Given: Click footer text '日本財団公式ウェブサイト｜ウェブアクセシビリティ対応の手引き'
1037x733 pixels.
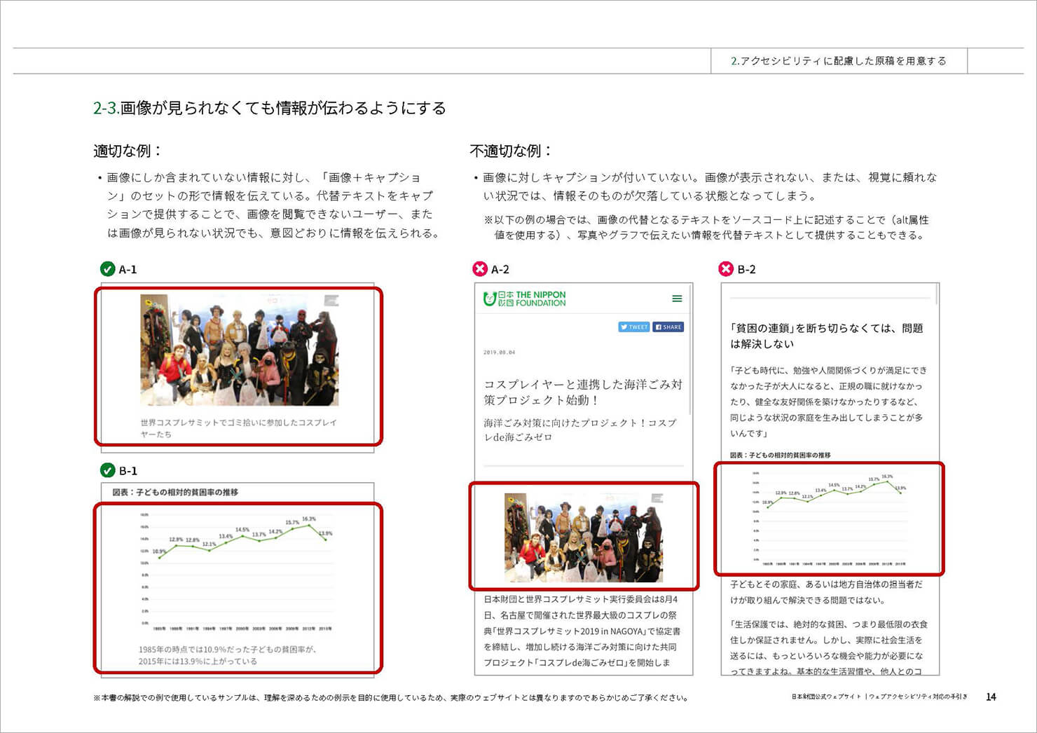Looking at the screenshot, I should click(x=879, y=697).
